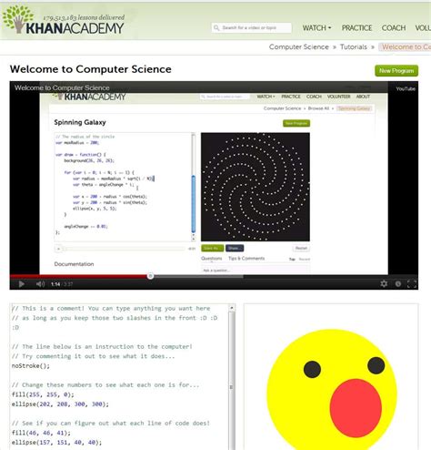Open video settings gear icon
431x450 pixels.
coord(384,283)
